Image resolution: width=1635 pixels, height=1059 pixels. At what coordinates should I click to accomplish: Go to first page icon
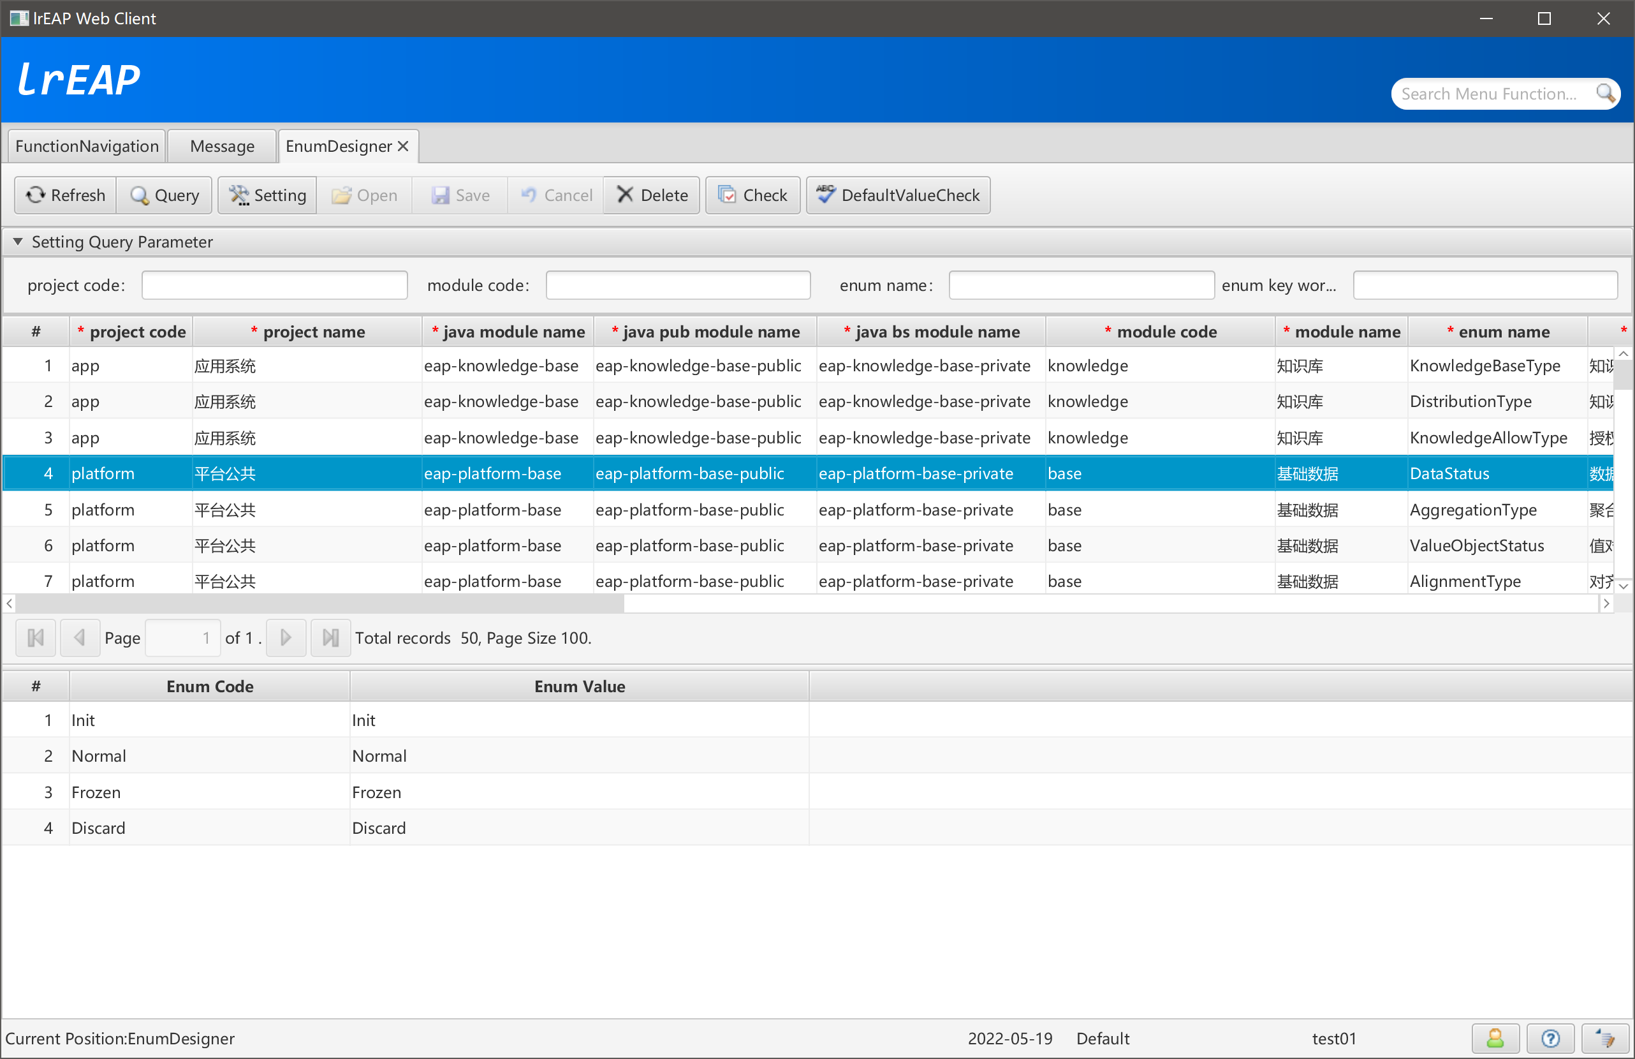tap(36, 638)
